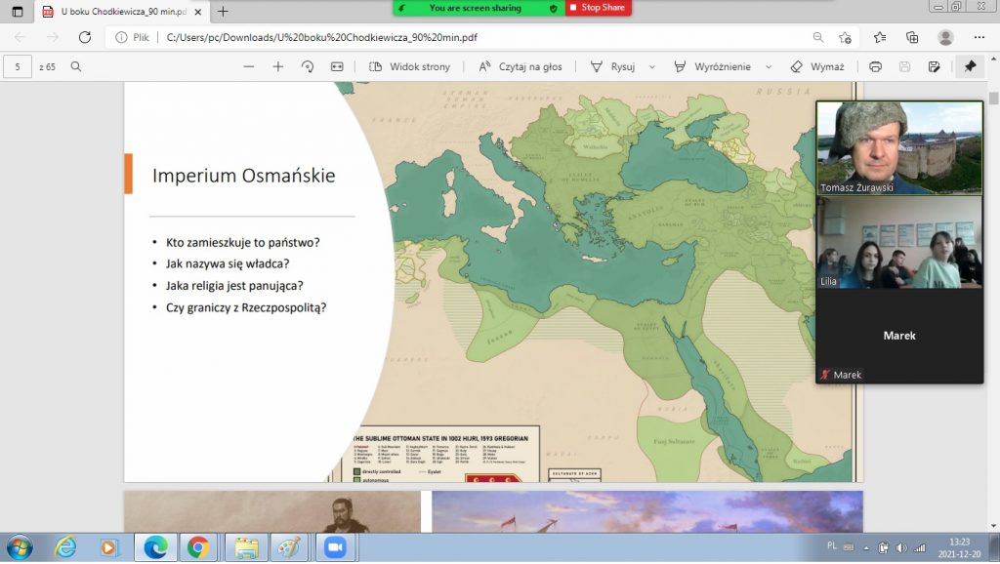Viewport: 1000px width, 564px height.
Task: Toggle the Wymaż eraser tool
Action: click(816, 66)
